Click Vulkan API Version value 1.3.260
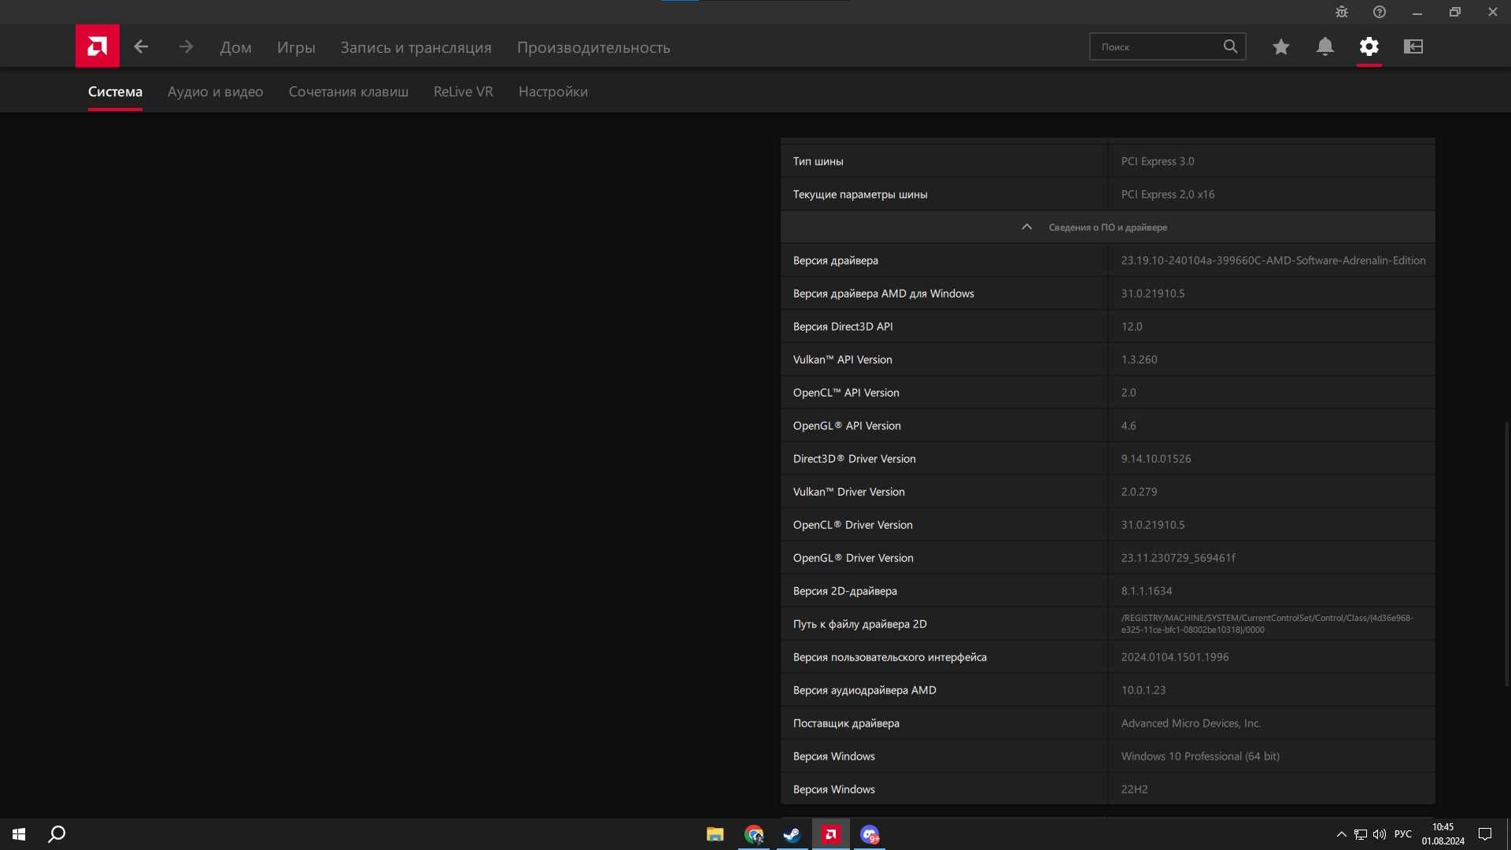Image resolution: width=1511 pixels, height=850 pixels. point(1139,360)
